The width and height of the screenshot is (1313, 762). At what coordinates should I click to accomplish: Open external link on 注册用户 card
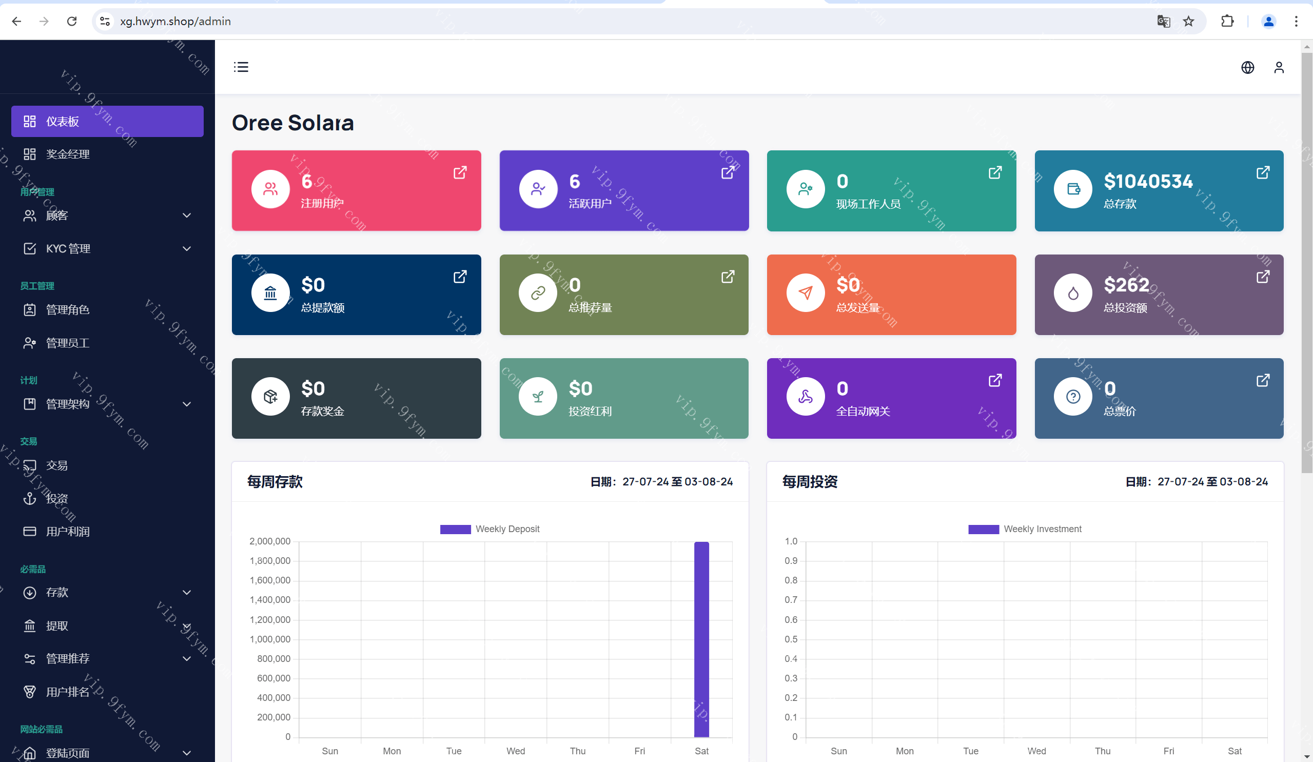(x=460, y=172)
